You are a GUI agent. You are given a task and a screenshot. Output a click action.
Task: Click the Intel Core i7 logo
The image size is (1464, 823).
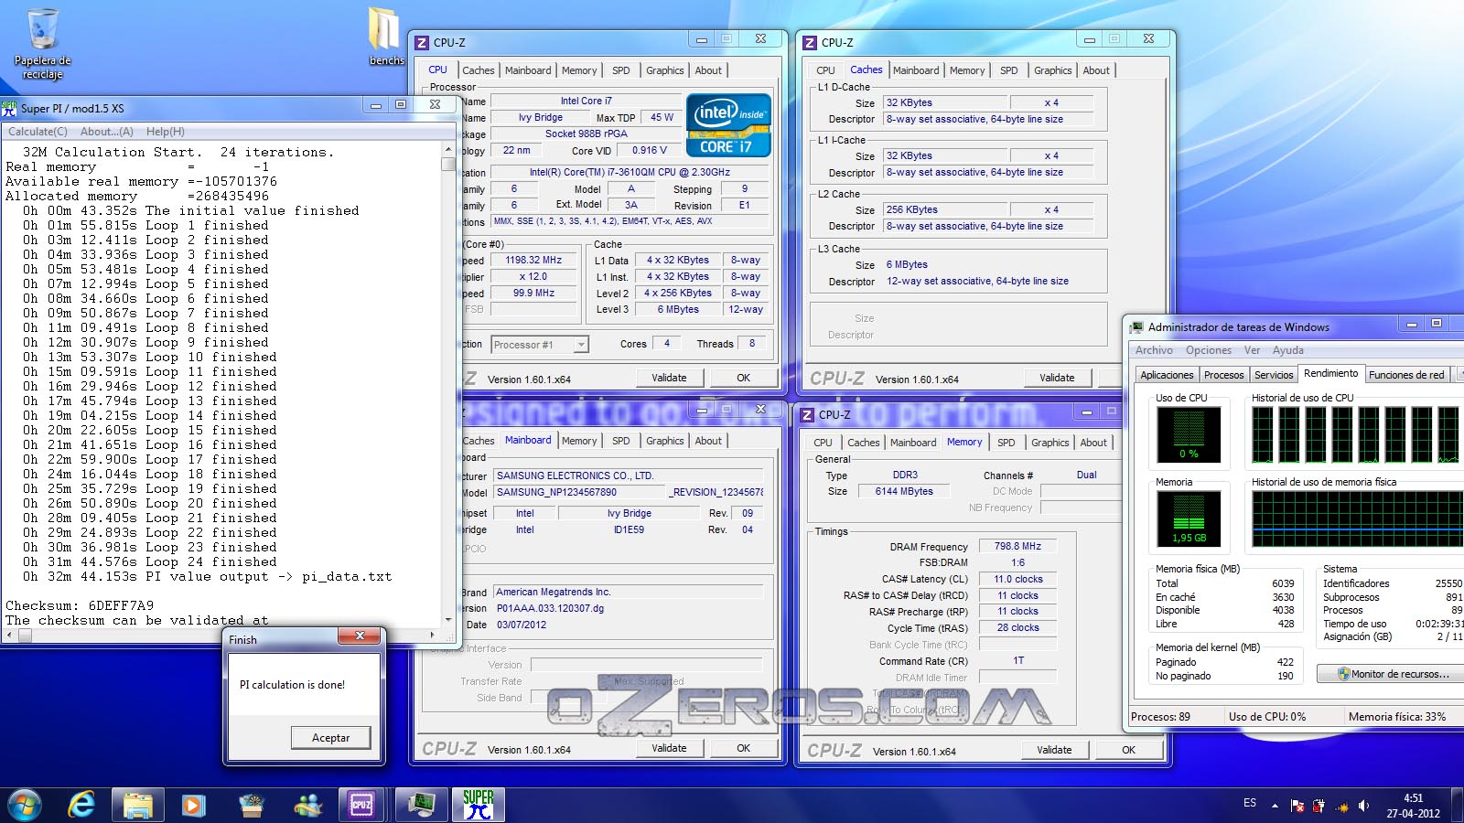pos(728,125)
